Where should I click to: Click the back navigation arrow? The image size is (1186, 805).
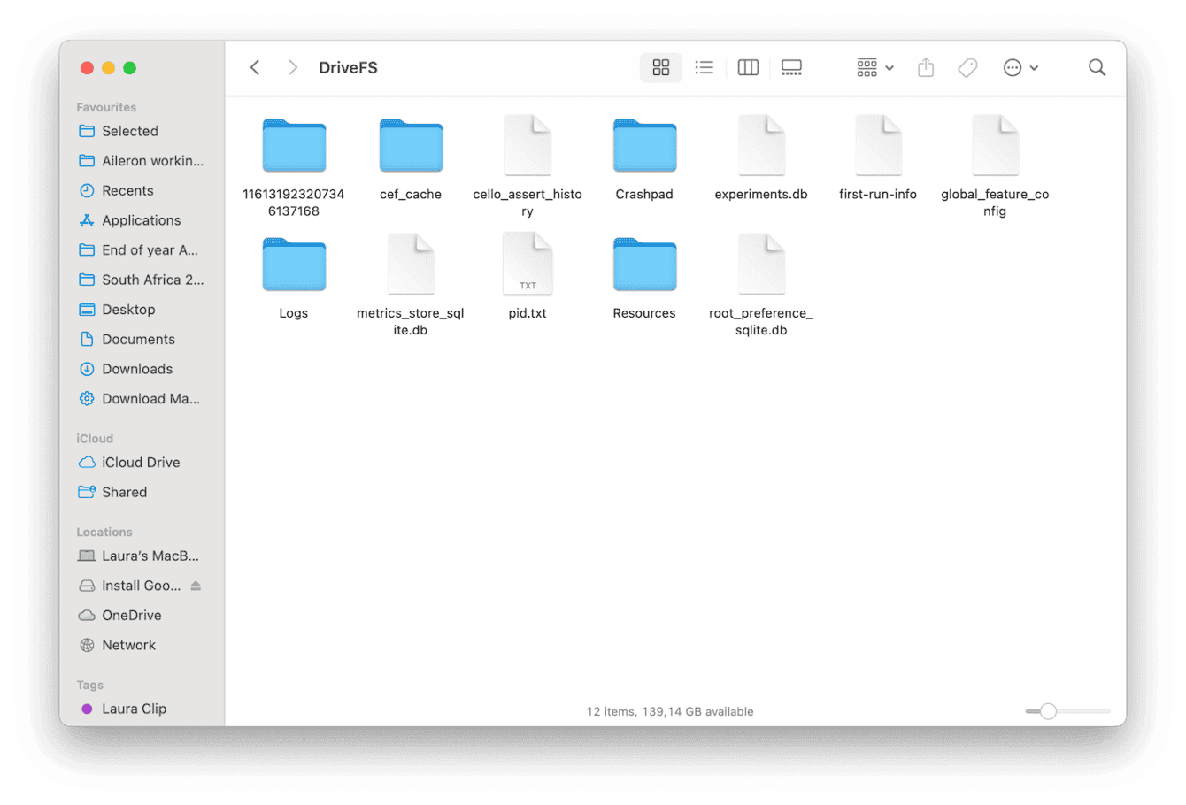(x=254, y=67)
